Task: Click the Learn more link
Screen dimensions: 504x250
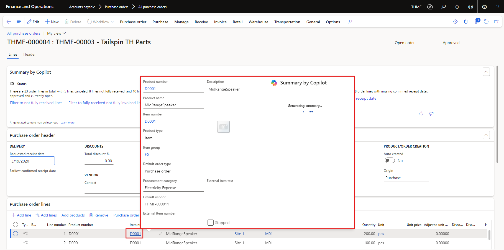Action: click(67, 123)
